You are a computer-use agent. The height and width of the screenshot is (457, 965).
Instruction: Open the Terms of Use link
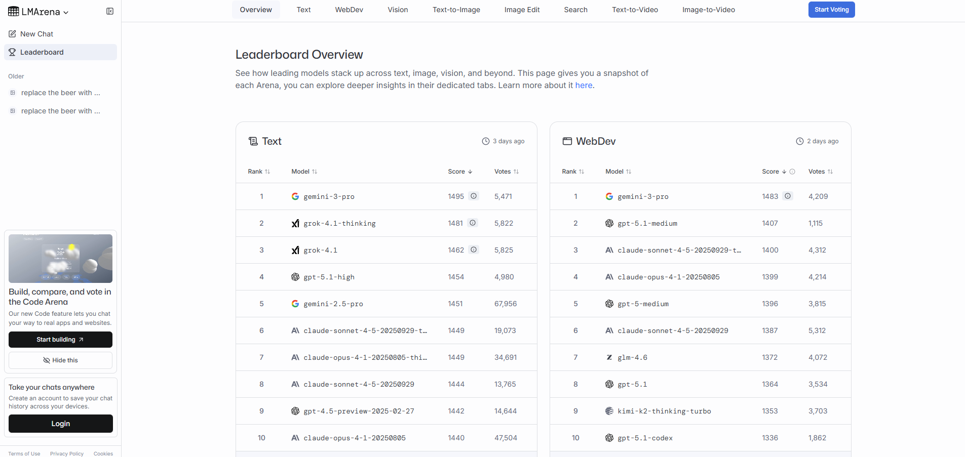pos(24,453)
